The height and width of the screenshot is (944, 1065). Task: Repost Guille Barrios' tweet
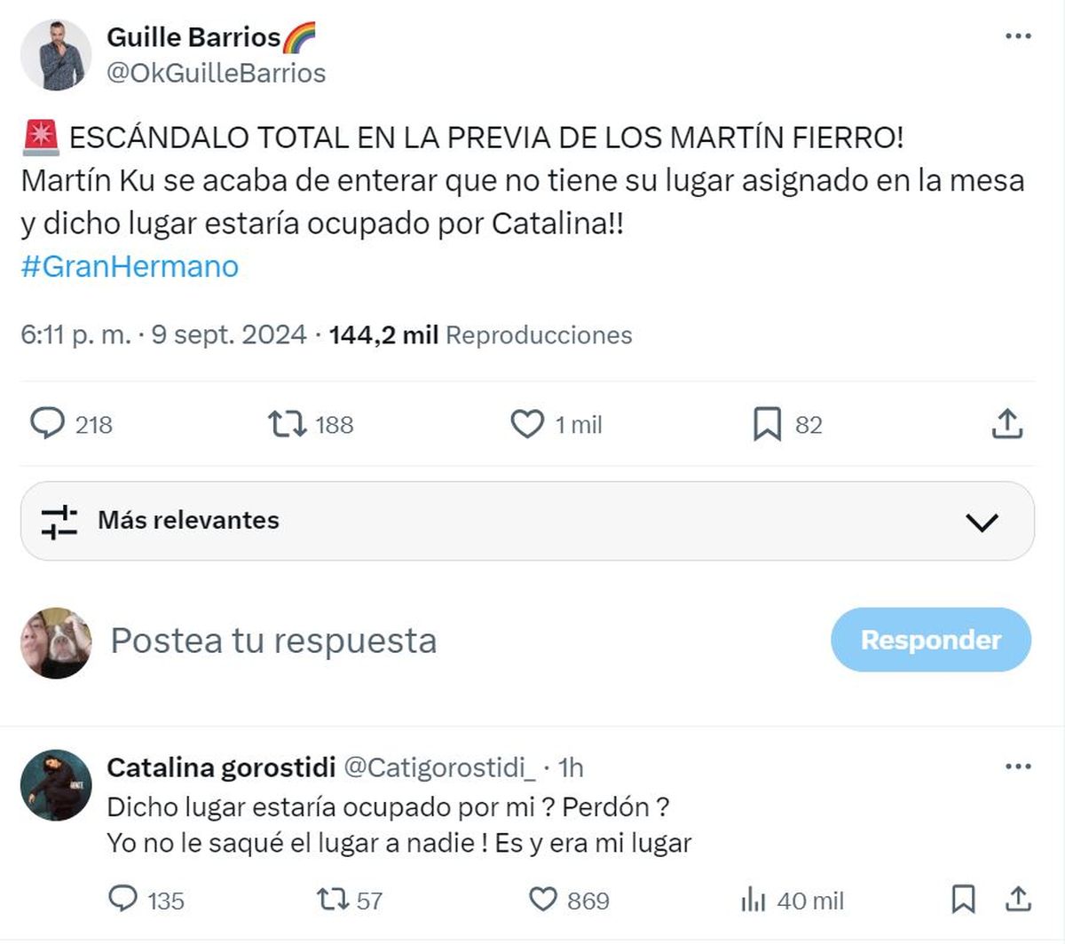(288, 425)
